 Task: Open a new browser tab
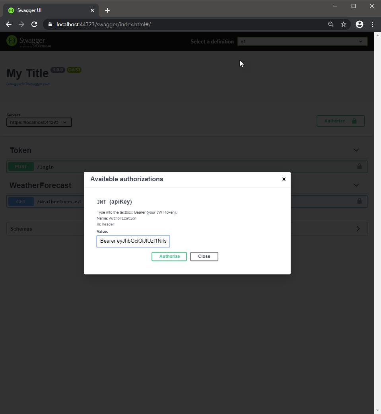pyautogui.click(x=107, y=10)
